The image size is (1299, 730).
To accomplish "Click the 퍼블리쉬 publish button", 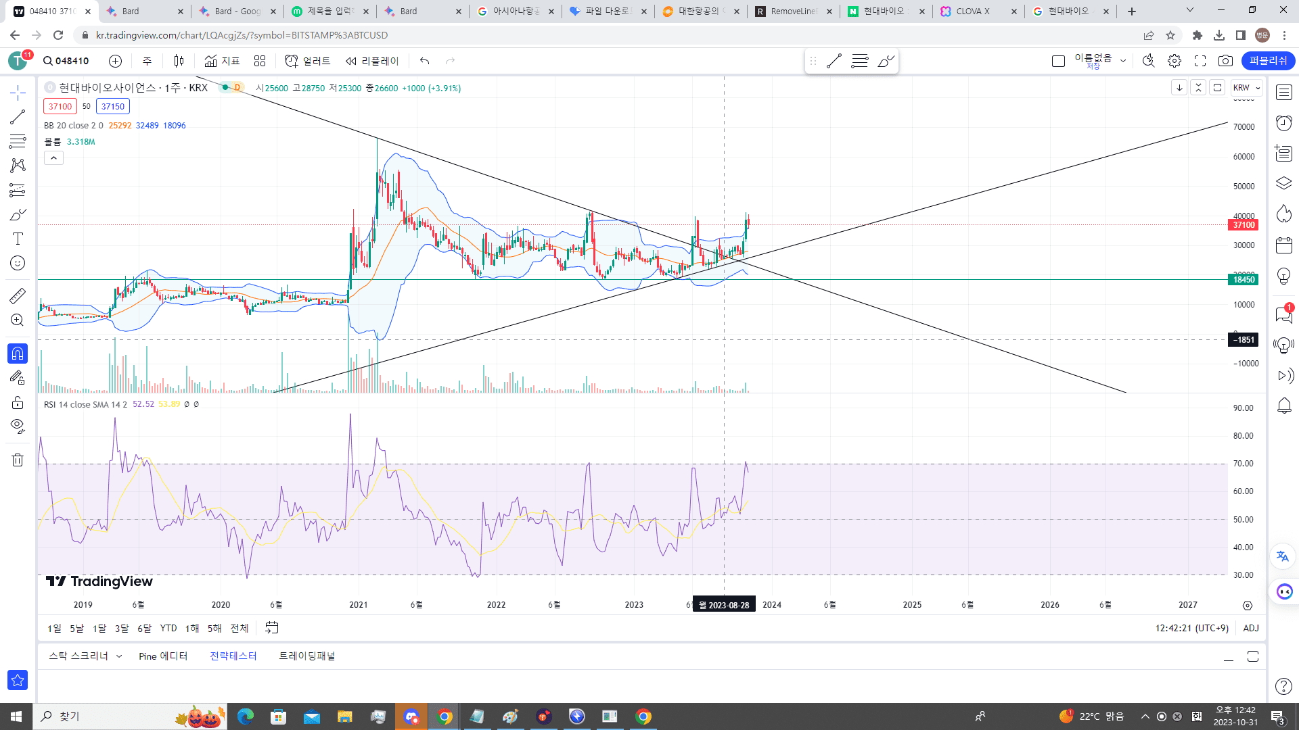I will pos(1269,61).
